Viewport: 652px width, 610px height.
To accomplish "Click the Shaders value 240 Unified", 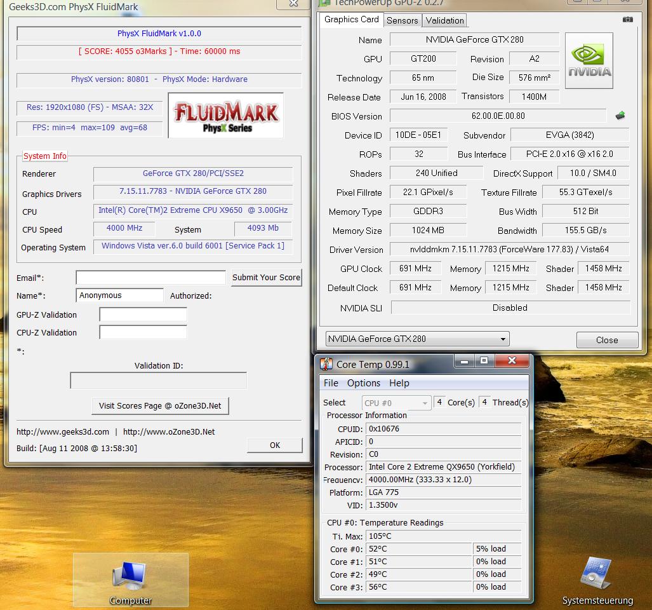I will click(436, 173).
